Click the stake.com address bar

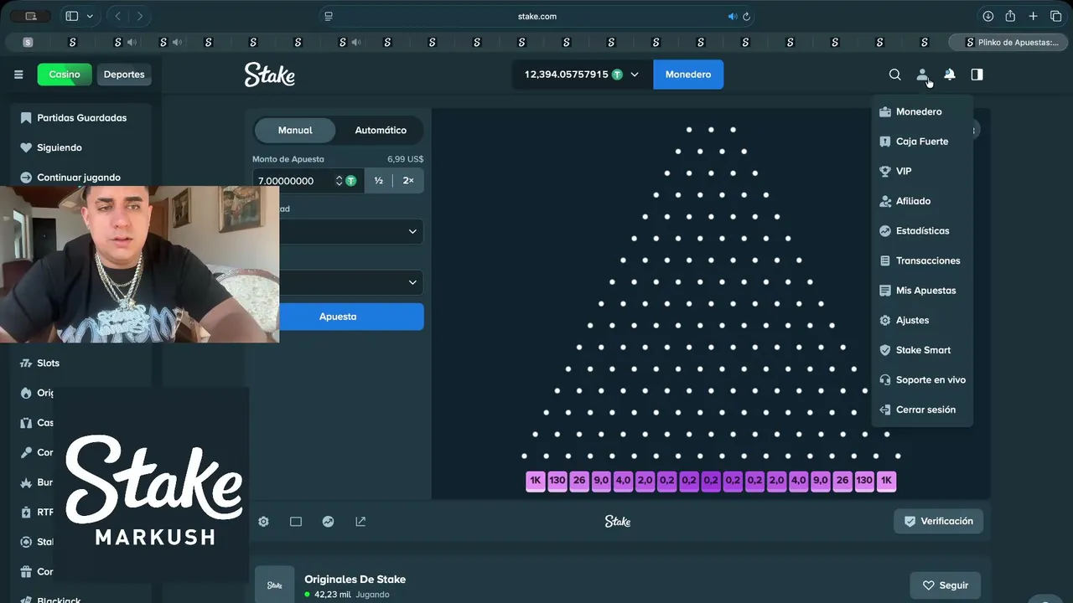point(536,16)
